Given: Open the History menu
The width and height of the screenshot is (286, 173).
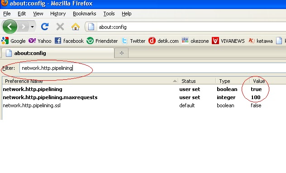Looking at the screenshot, I should pyautogui.click(x=58, y=14).
